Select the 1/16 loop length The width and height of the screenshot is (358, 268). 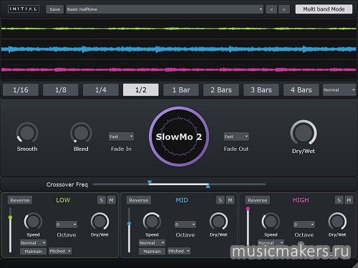pyautogui.click(x=21, y=90)
